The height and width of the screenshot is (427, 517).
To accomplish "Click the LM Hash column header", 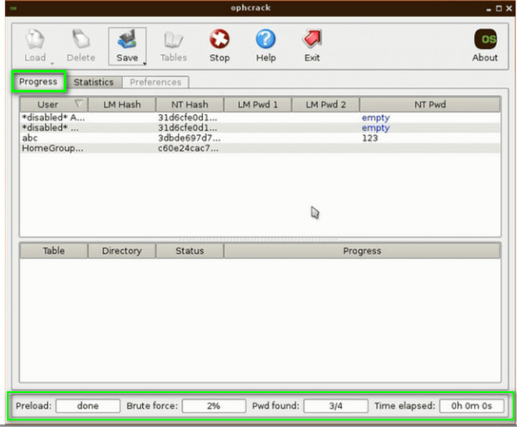I will [122, 105].
